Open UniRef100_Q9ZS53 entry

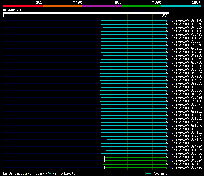[x=187, y=84]
